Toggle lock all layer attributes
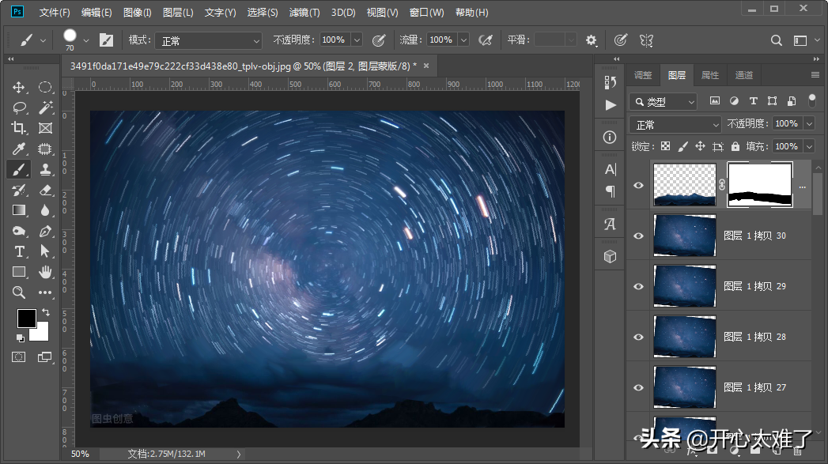The image size is (828, 464). tap(735, 146)
